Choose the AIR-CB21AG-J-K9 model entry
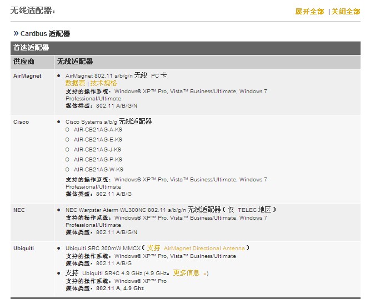 point(98,150)
